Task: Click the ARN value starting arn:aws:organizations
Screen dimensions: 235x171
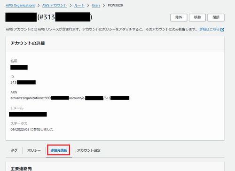Action: coord(70,98)
